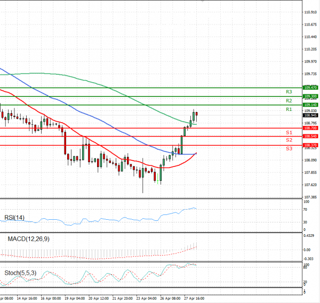Click the MACD -0.303 scale value
This screenshot has height=303, width=320.
(308, 259)
